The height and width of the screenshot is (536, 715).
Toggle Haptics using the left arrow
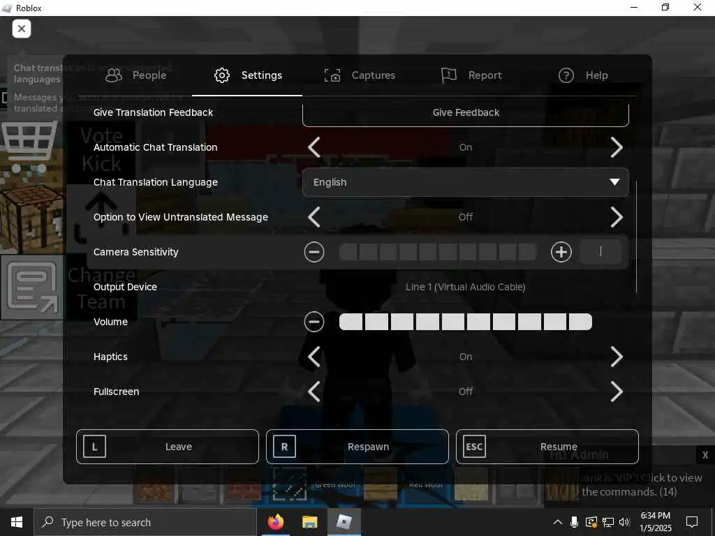click(314, 357)
